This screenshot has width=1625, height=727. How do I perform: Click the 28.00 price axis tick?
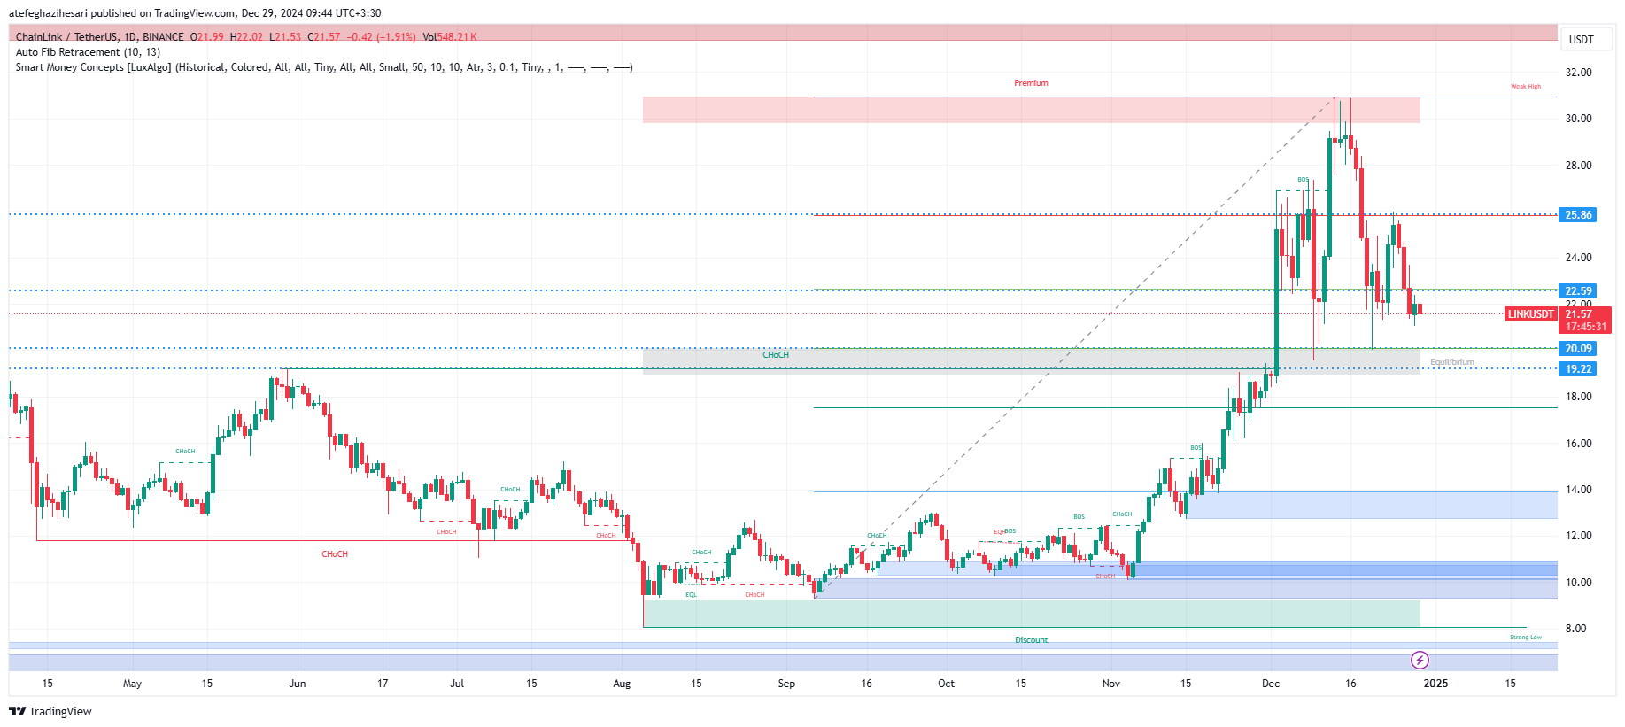tap(1578, 166)
